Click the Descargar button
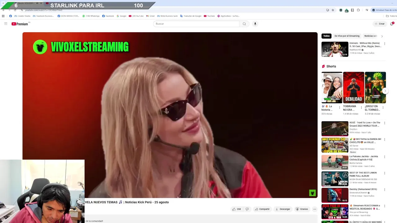Viewport: 397px width, 223px height. (283, 209)
